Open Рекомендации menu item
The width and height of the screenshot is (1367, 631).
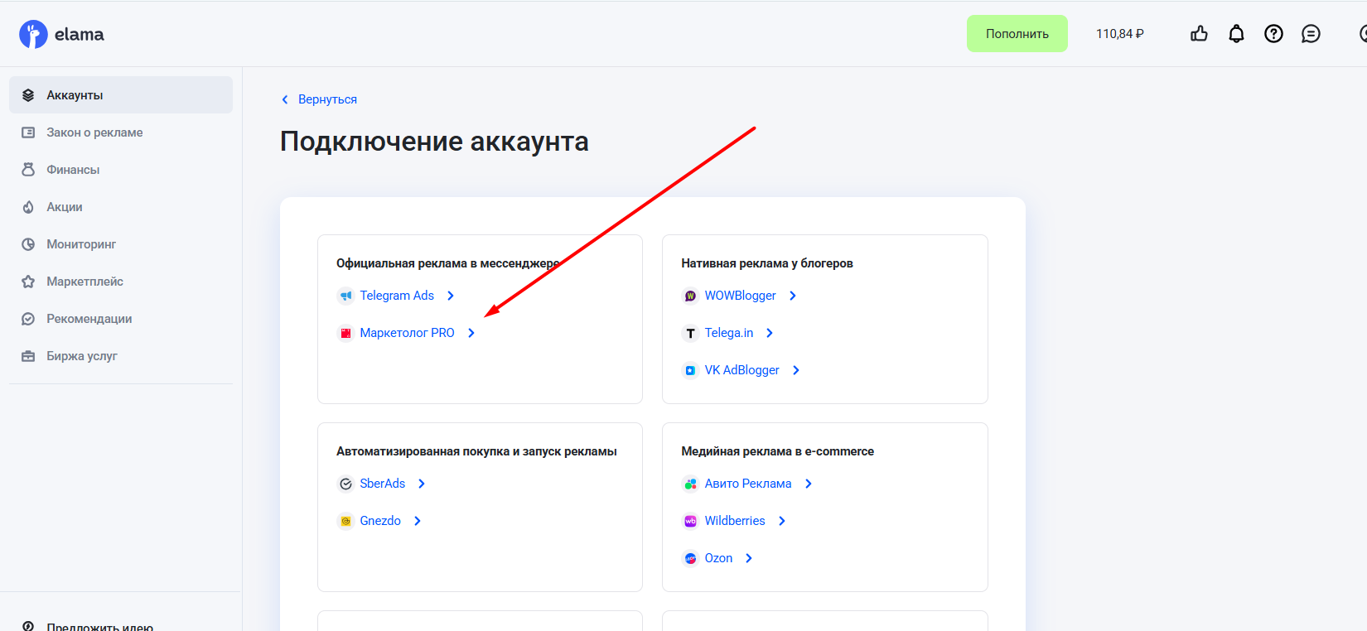click(121, 319)
